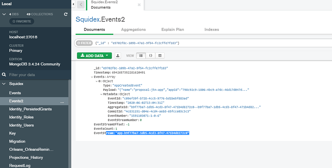Click the CommitId value 4c831151…

[157, 111]
